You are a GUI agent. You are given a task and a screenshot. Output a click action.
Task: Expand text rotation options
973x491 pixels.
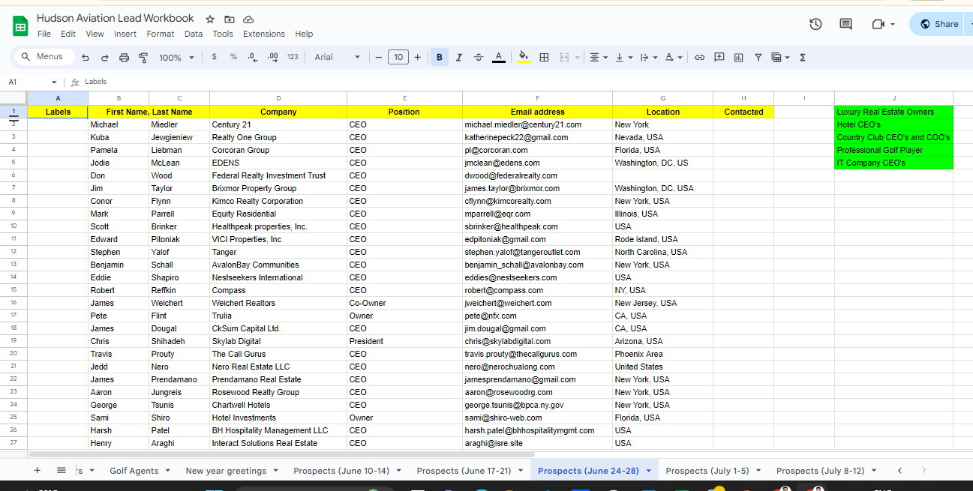point(674,57)
